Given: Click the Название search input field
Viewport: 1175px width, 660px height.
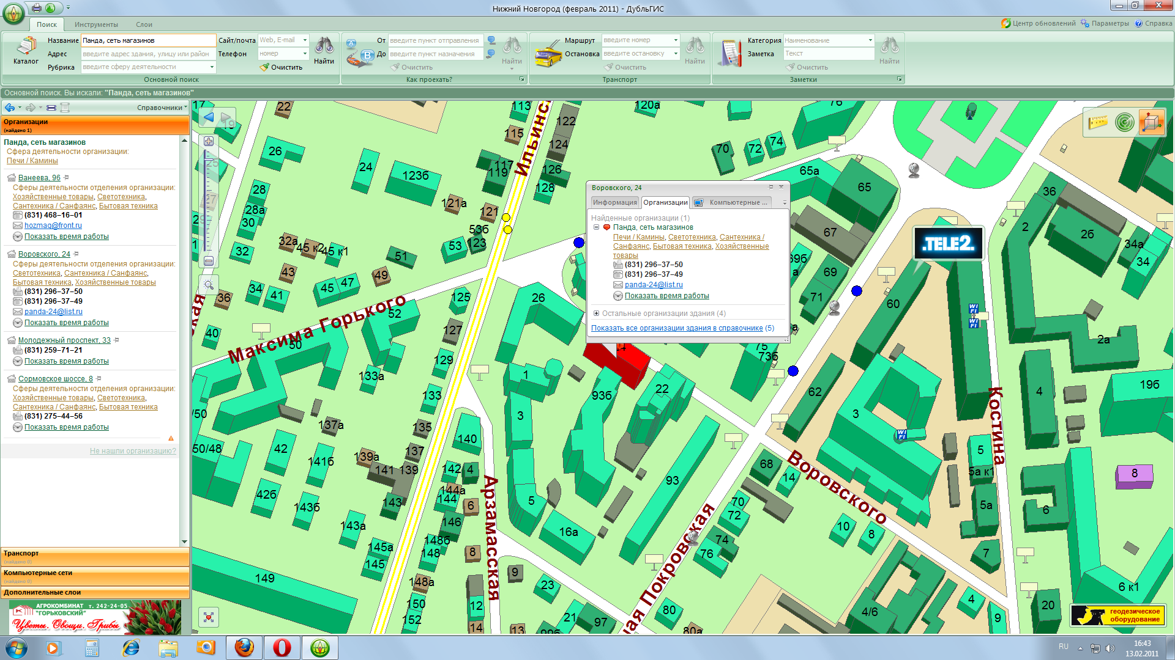Looking at the screenshot, I should [x=148, y=40].
